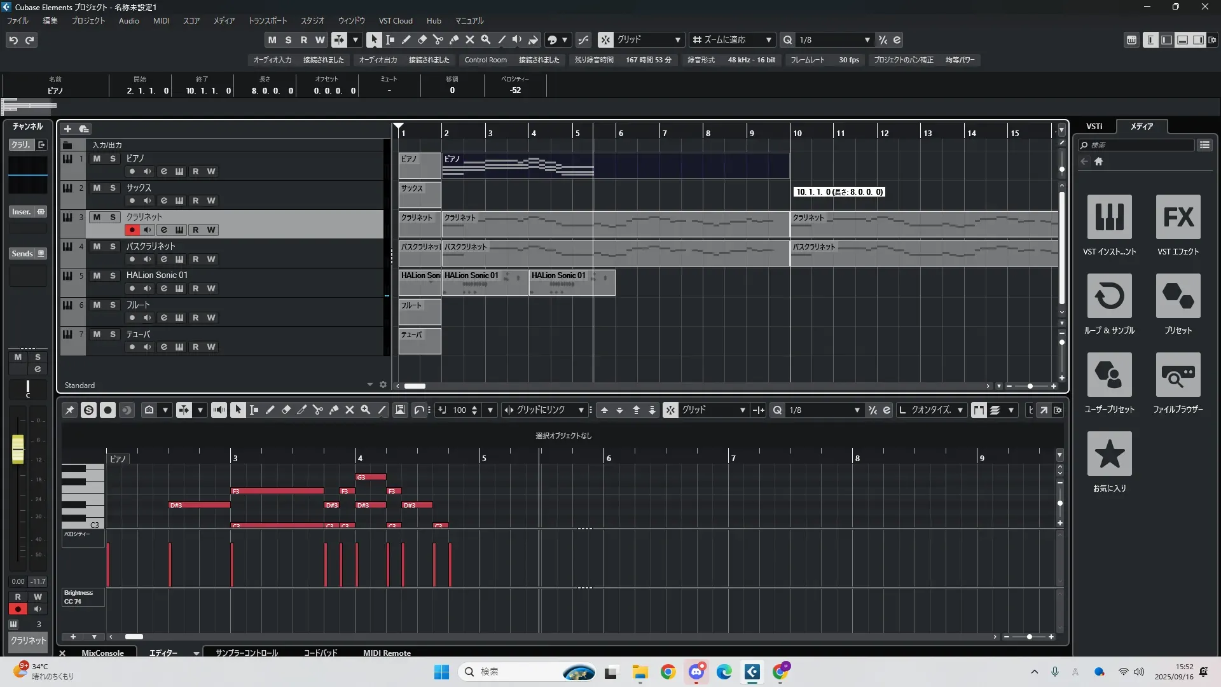Select the Mute X tool in main toolbar

click(470, 39)
